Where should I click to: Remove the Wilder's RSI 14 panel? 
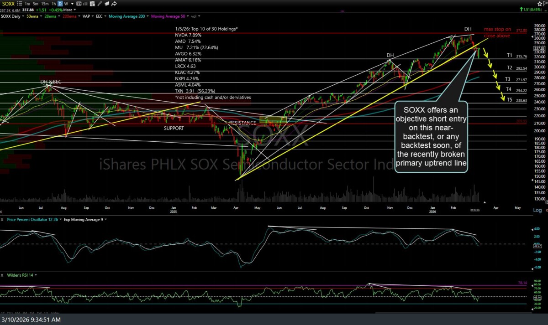2,275
